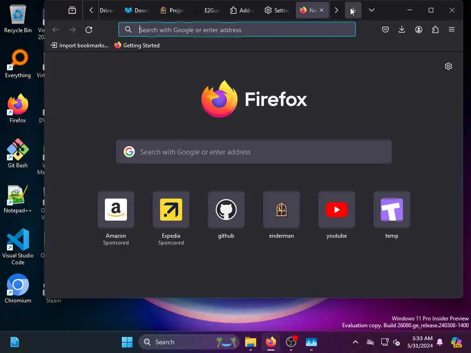This screenshot has height=353, width=471.
Task: Switch to the Project tab
Action: click(172, 11)
